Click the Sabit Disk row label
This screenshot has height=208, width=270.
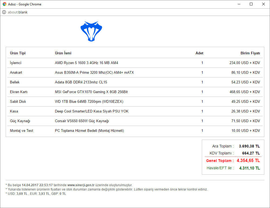click(18, 102)
